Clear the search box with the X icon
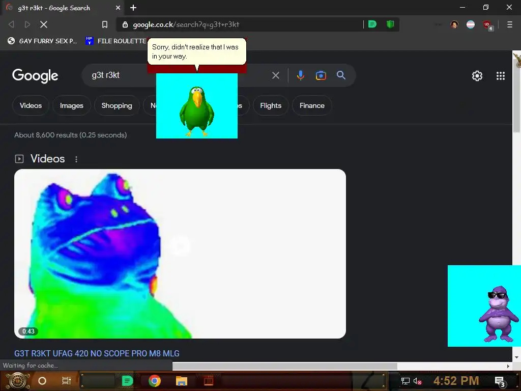The height and width of the screenshot is (391, 521). click(x=275, y=75)
